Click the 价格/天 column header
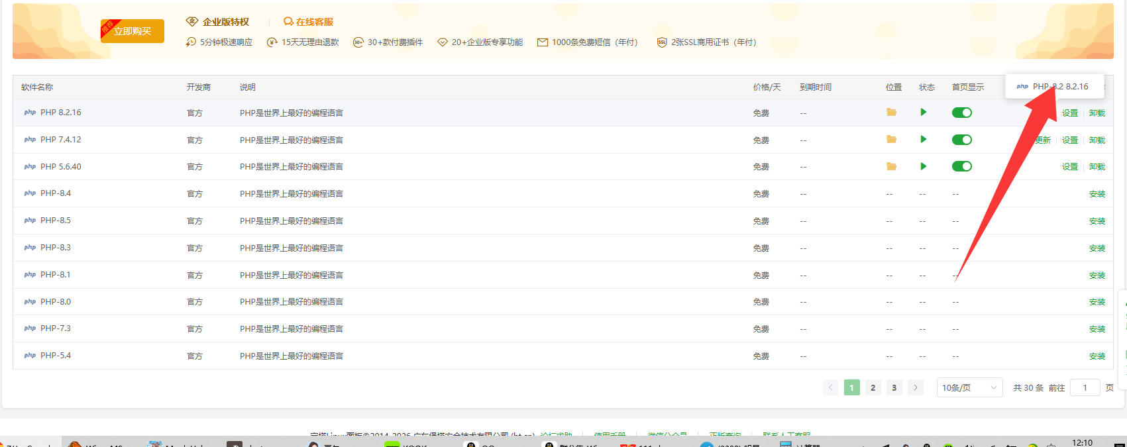Screen dimensions: 1127x447 click(x=767, y=87)
